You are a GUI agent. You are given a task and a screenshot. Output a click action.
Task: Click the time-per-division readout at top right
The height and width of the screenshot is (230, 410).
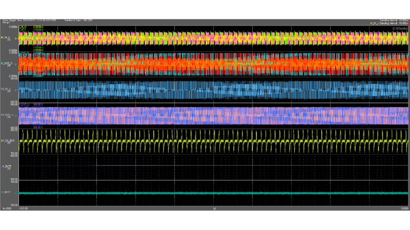coord(400,28)
